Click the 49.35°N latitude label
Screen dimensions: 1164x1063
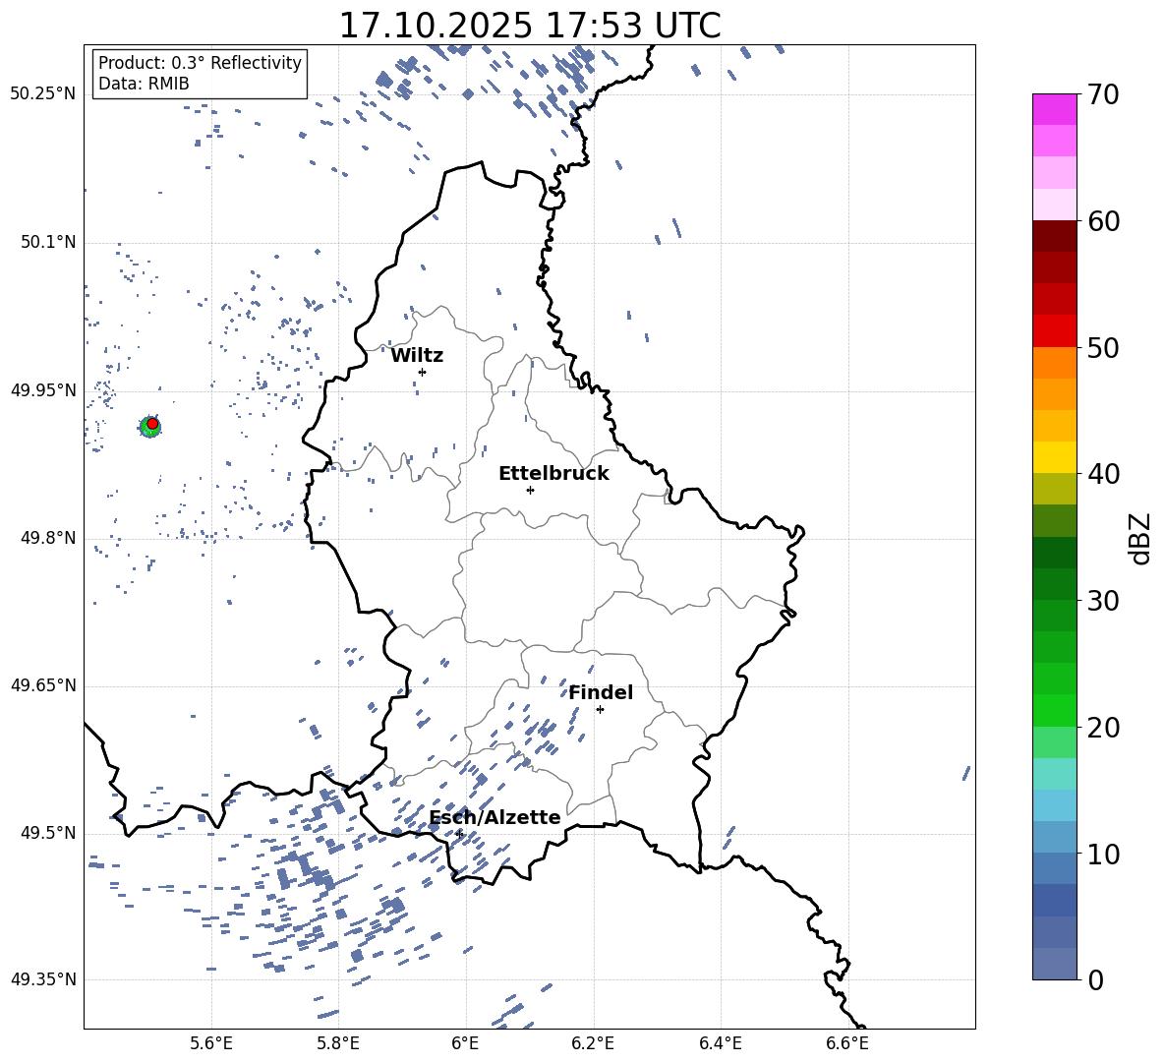pyautogui.click(x=42, y=979)
